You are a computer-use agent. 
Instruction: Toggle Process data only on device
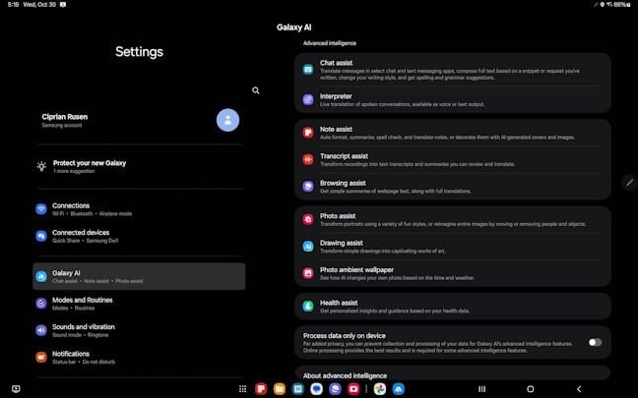pyautogui.click(x=595, y=342)
